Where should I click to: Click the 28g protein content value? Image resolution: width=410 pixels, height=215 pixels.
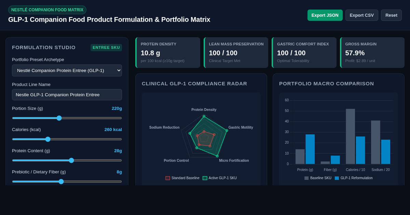[118, 151]
